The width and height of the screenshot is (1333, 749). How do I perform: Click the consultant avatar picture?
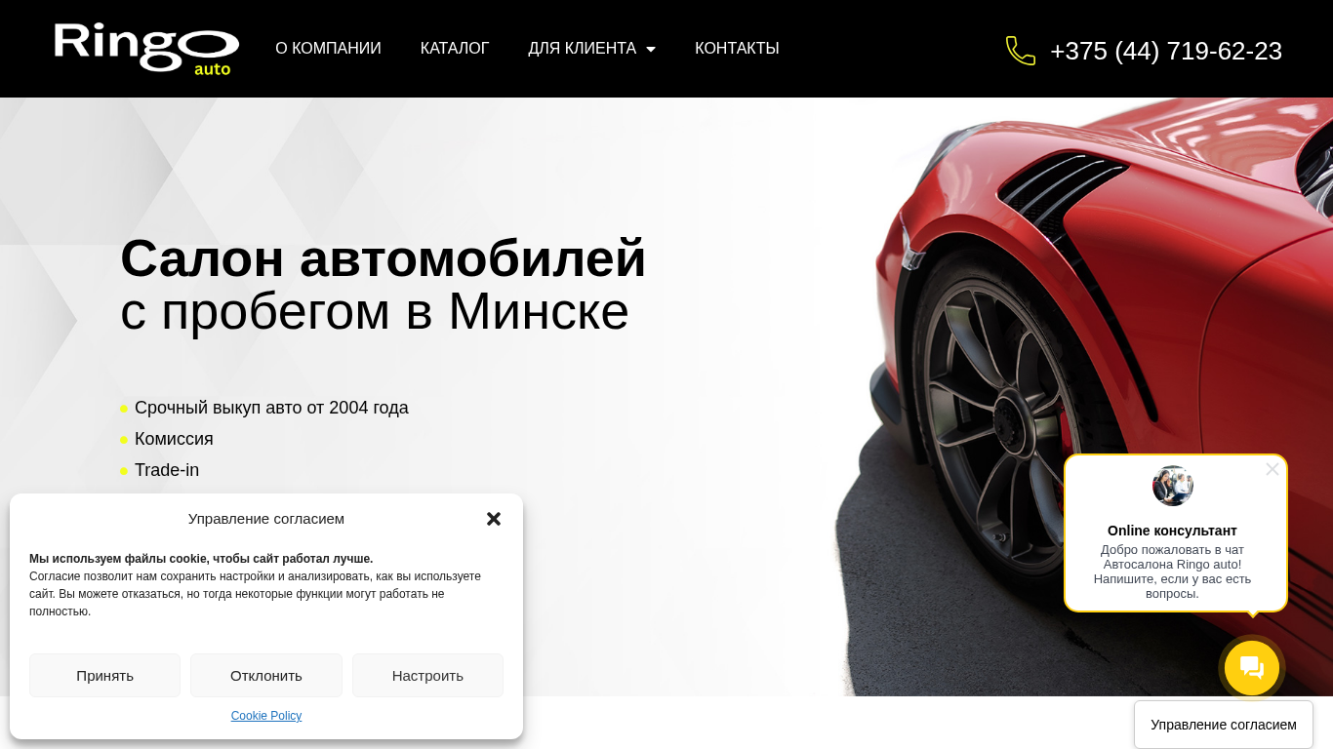coord(1173,486)
